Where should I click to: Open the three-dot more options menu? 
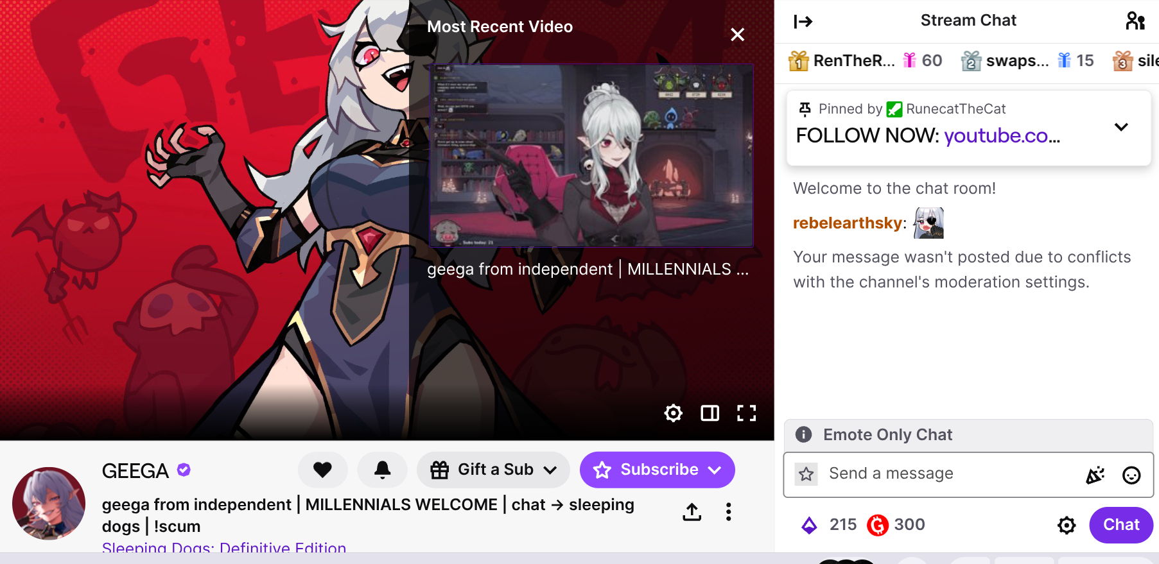(728, 511)
